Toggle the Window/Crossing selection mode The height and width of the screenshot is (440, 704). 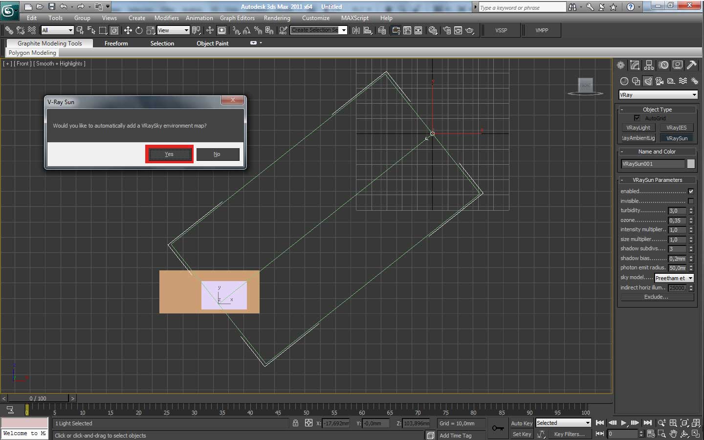tap(114, 30)
